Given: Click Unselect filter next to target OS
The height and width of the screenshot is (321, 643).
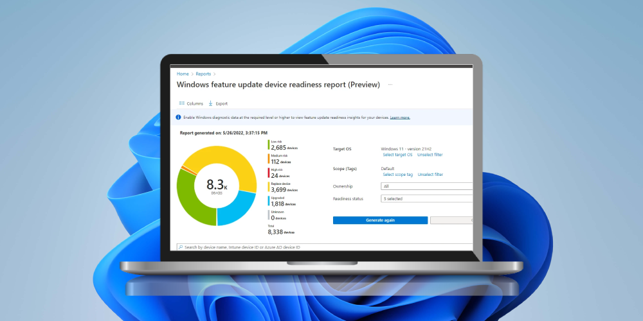Looking at the screenshot, I should point(430,155).
